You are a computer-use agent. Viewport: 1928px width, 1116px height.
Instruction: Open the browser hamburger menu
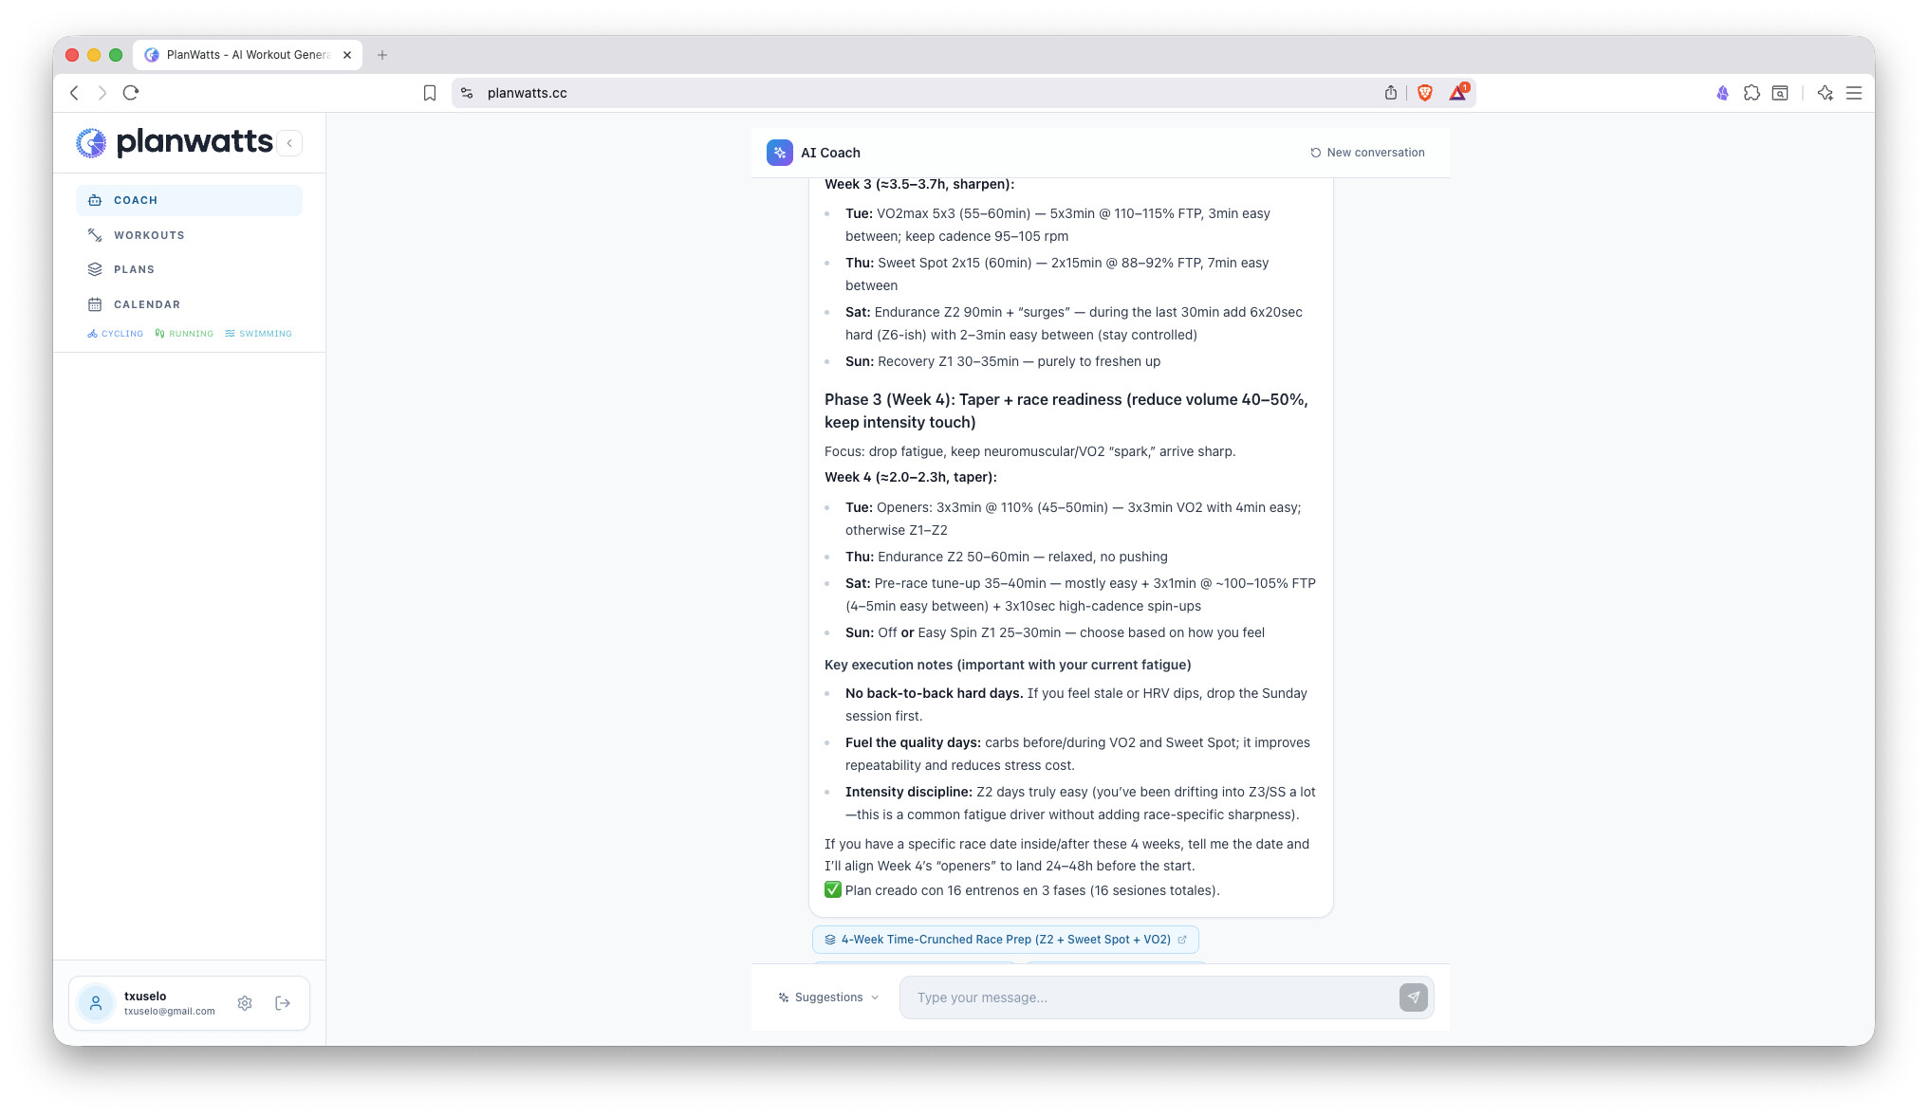coord(1854,93)
